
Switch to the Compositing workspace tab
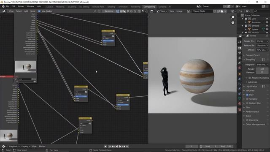pos(149,7)
